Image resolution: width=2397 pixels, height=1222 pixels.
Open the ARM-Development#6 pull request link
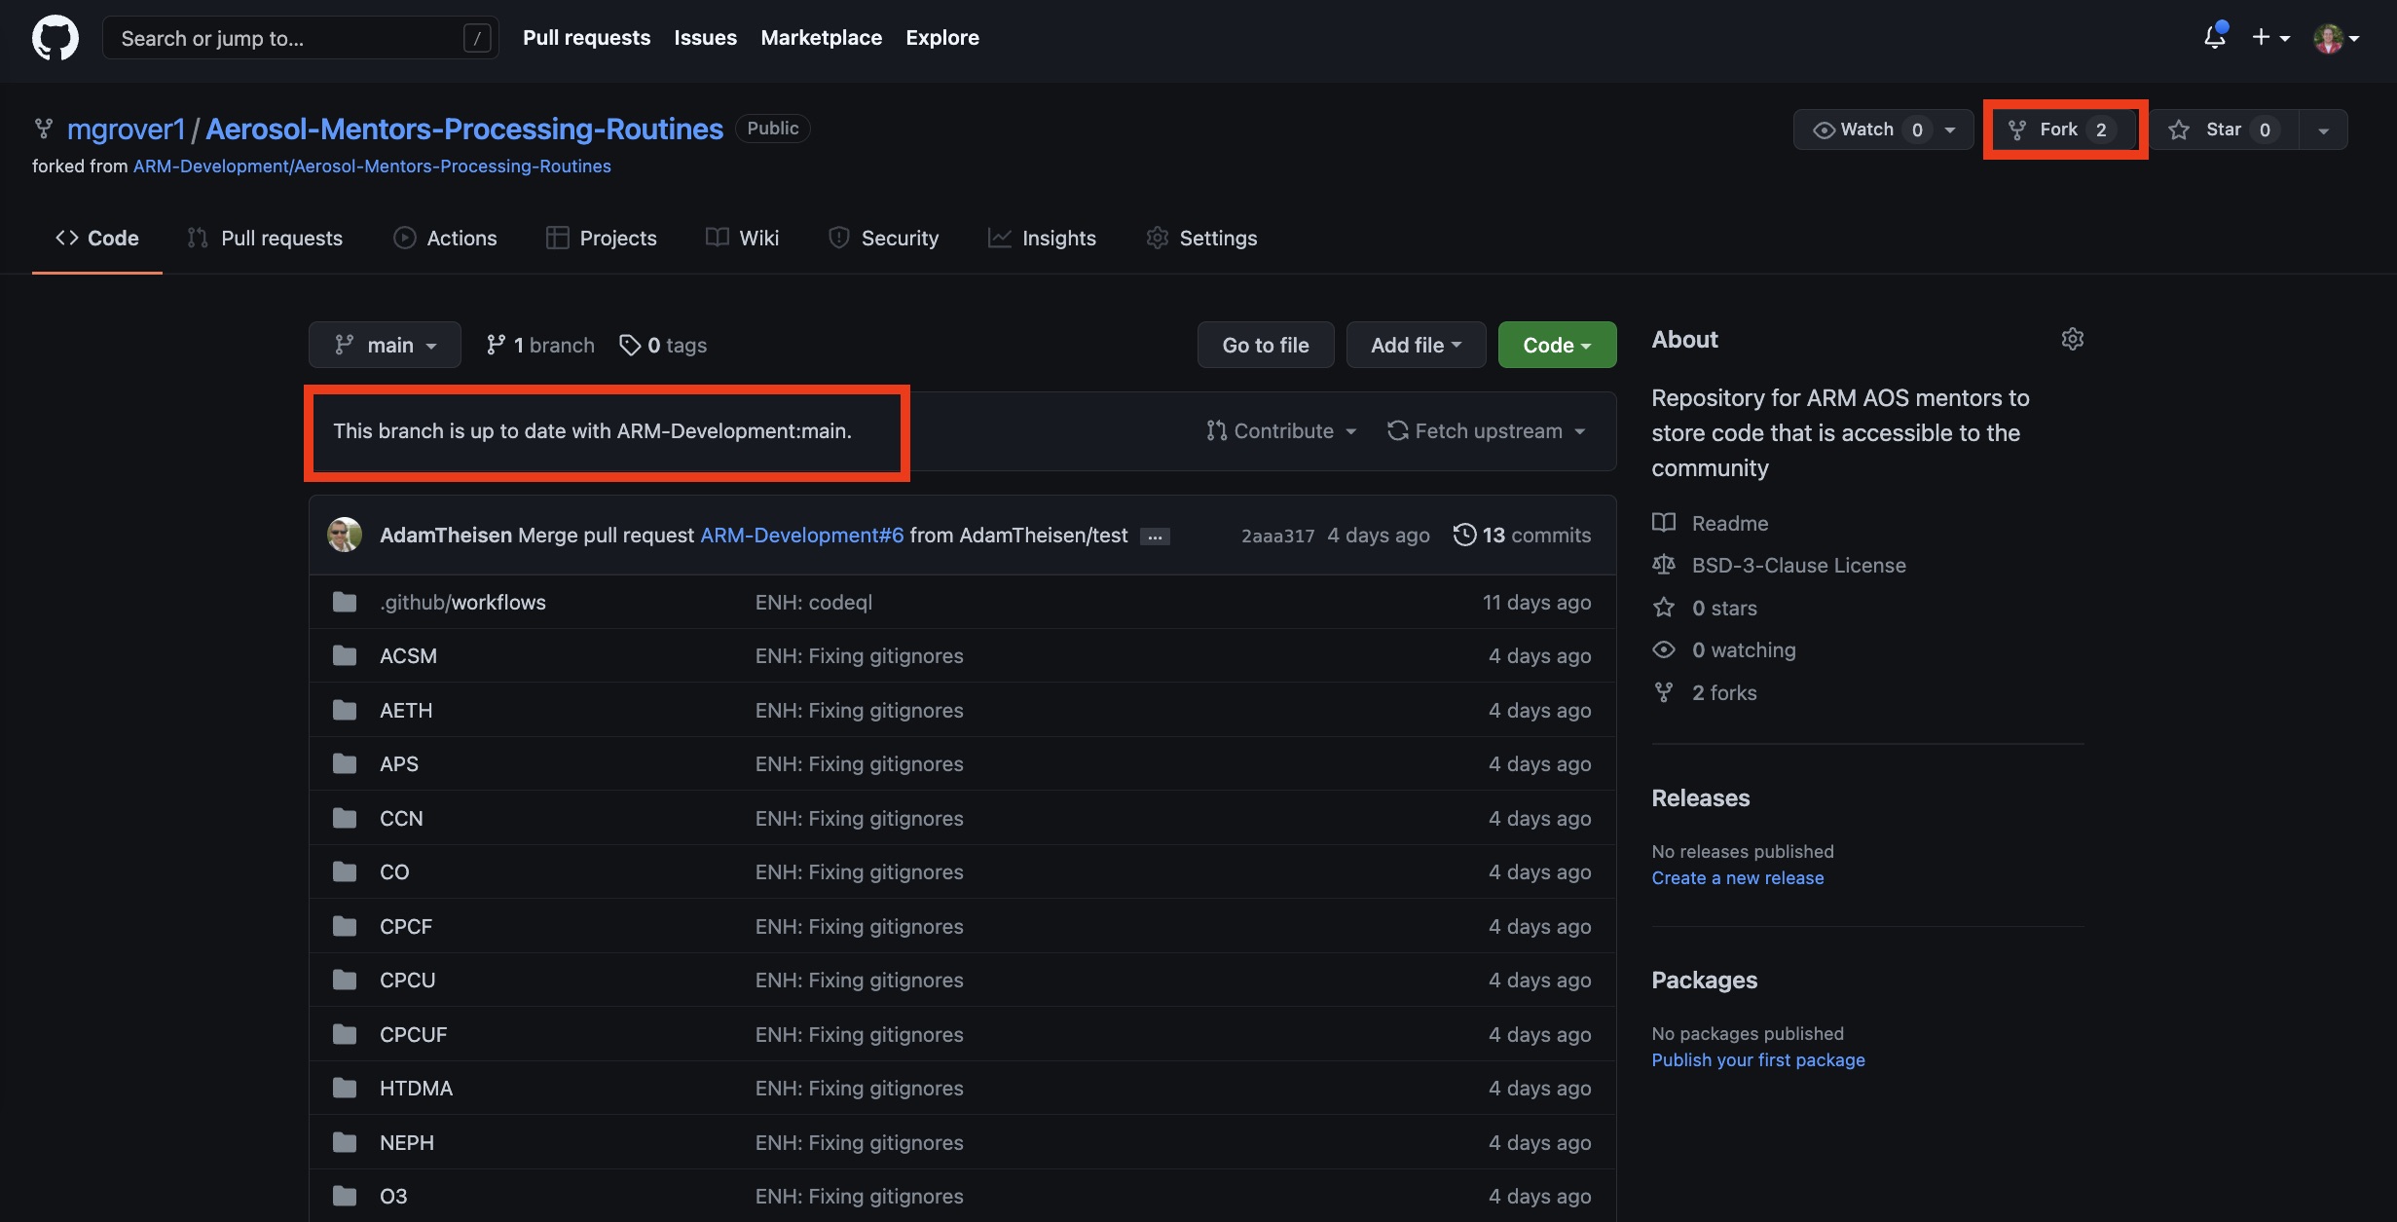tap(802, 535)
